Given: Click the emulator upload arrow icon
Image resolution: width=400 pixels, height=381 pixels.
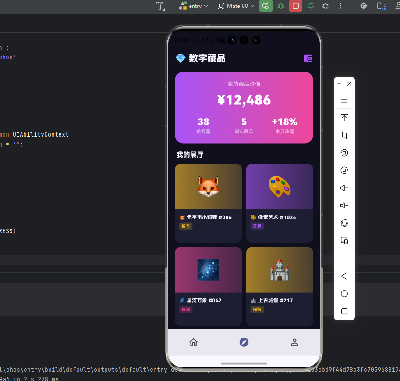Looking at the screenshot, I should (344, 118).
